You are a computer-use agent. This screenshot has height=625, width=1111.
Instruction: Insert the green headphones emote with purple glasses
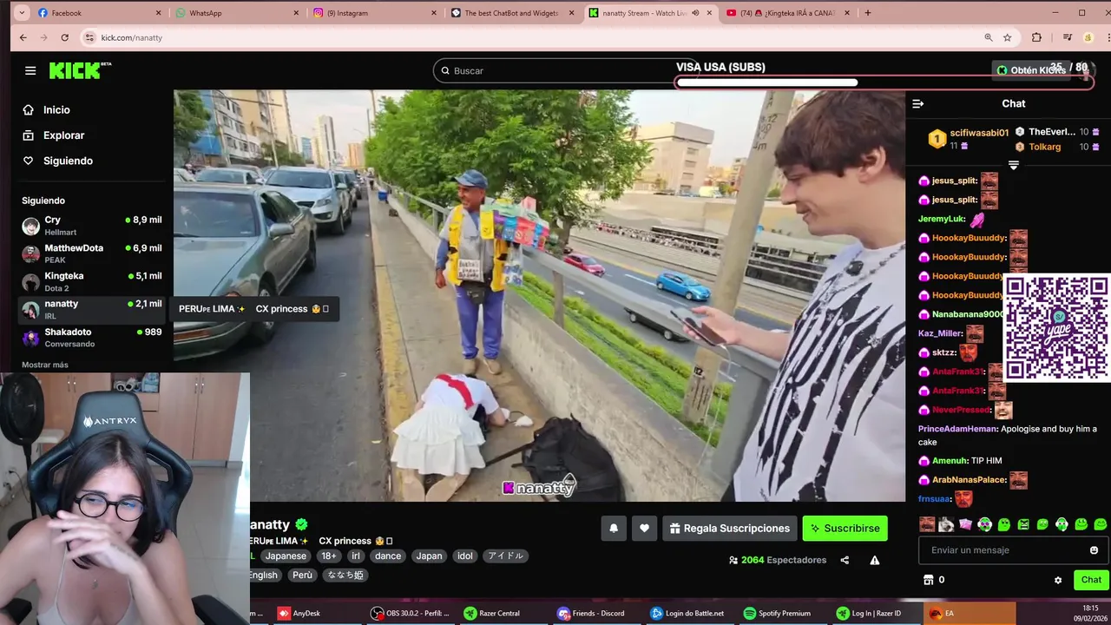[984, 524]
